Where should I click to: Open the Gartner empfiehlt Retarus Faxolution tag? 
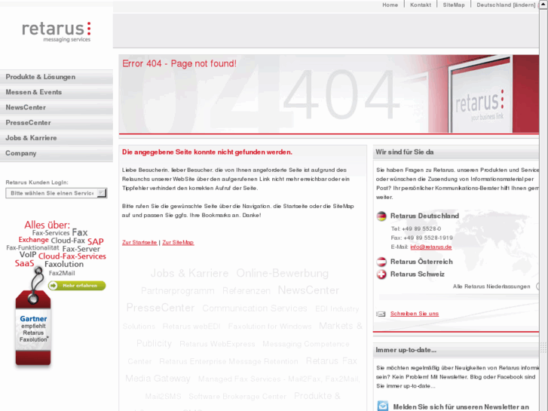coord(33,329)
